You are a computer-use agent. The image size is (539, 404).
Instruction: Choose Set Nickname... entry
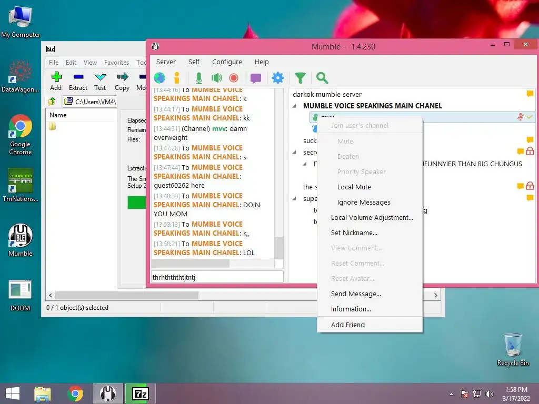[370, 233]
